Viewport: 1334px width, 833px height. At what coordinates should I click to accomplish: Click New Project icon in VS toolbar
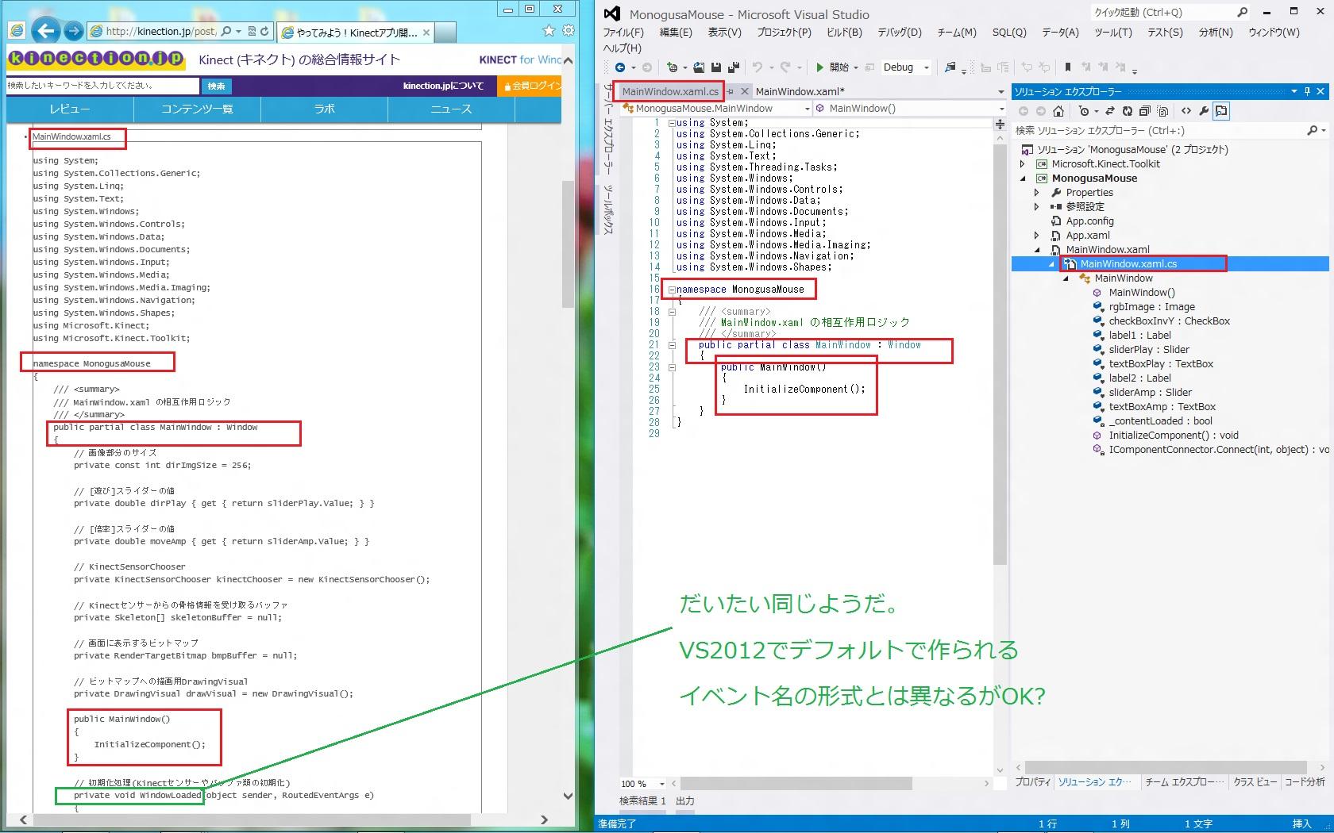673,67
